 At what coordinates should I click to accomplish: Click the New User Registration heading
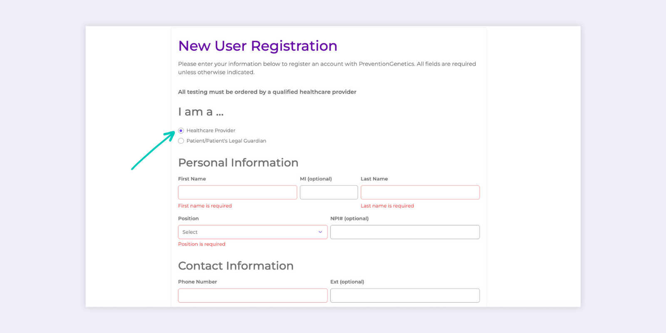point(258,46)
